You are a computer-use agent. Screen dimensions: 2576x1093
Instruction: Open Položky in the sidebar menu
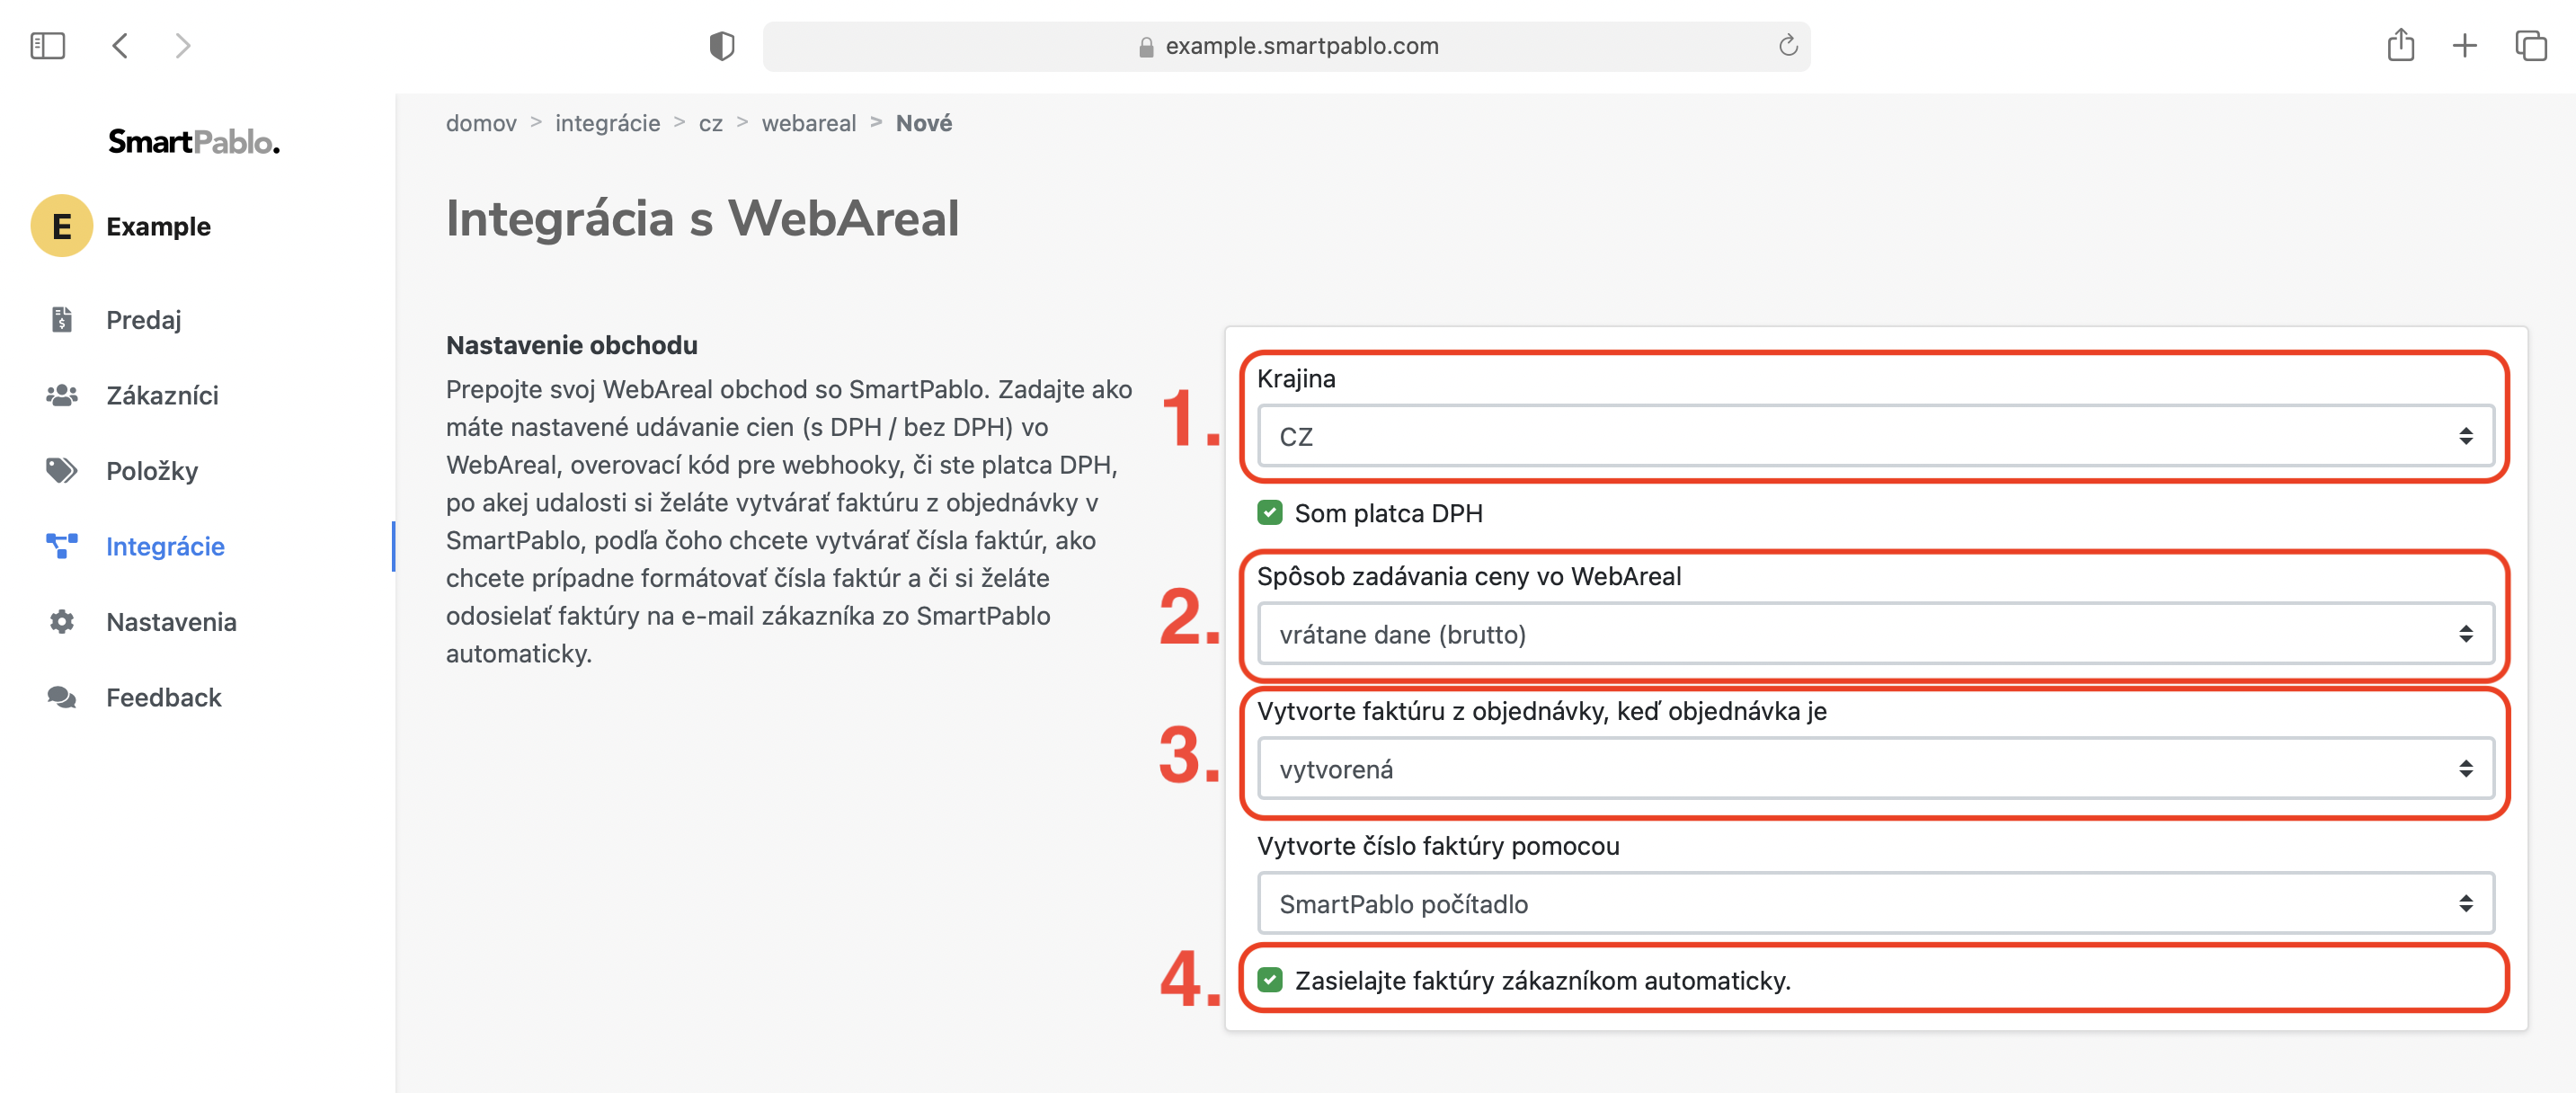click(x=152, y=471)
